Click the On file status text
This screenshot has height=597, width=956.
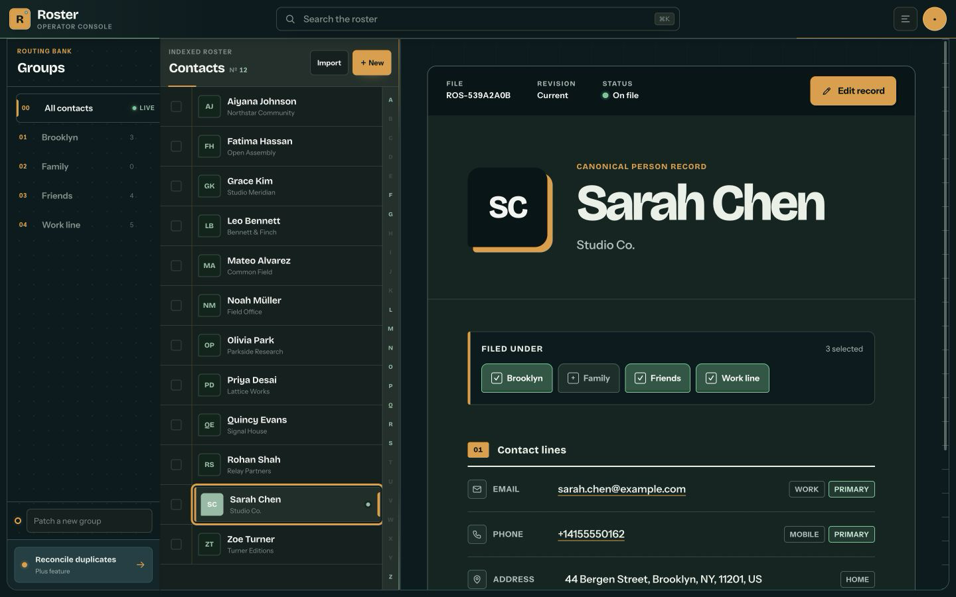tap(625, 96)
